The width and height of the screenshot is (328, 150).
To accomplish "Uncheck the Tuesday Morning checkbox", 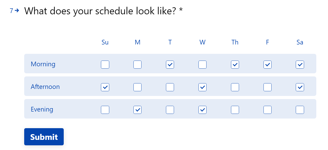I will 170,64.
